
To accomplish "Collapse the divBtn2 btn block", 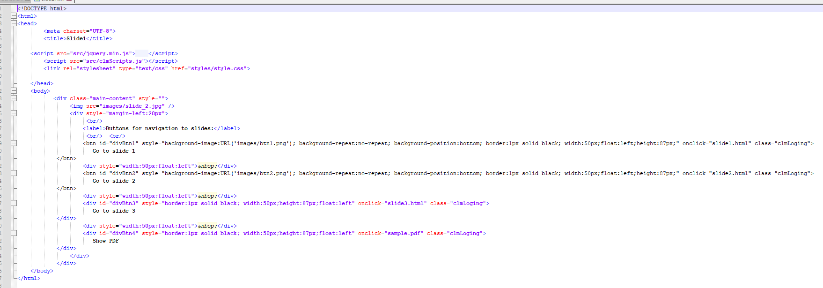I will pyautogui.click(x=14, y=173).
